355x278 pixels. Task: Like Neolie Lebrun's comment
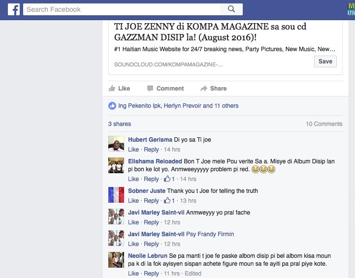click(x=133, y=274)
